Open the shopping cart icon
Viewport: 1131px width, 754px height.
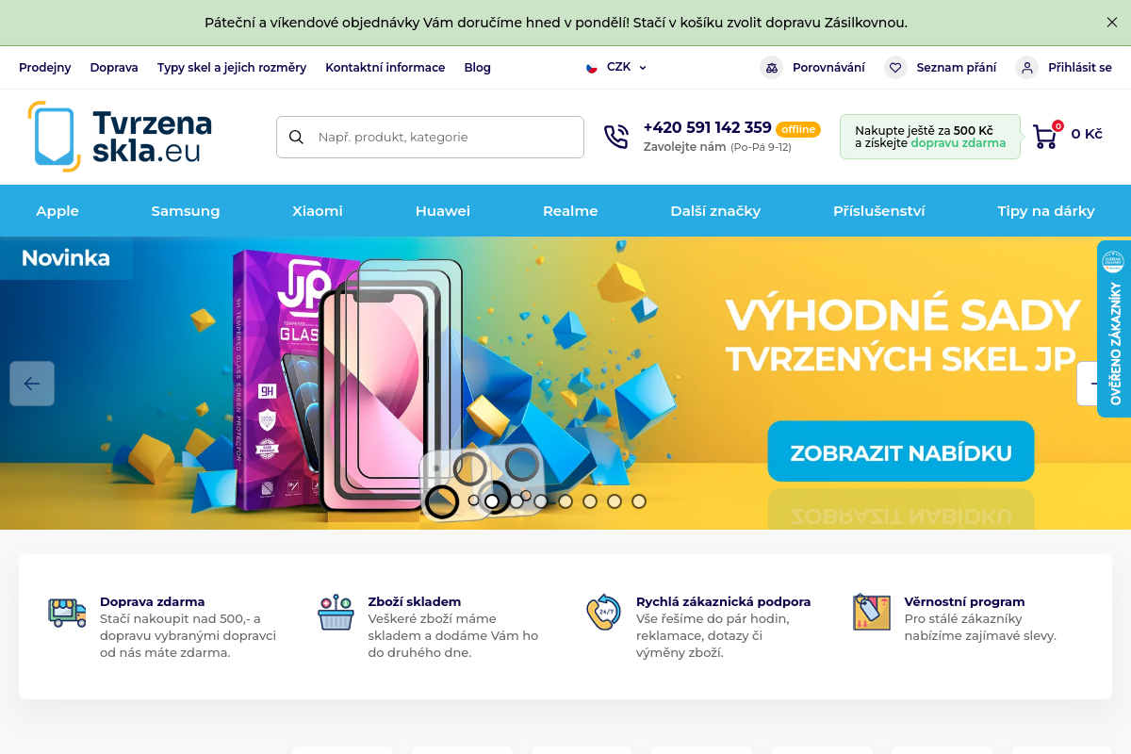pyautogui.click(x=1045, y=136)
